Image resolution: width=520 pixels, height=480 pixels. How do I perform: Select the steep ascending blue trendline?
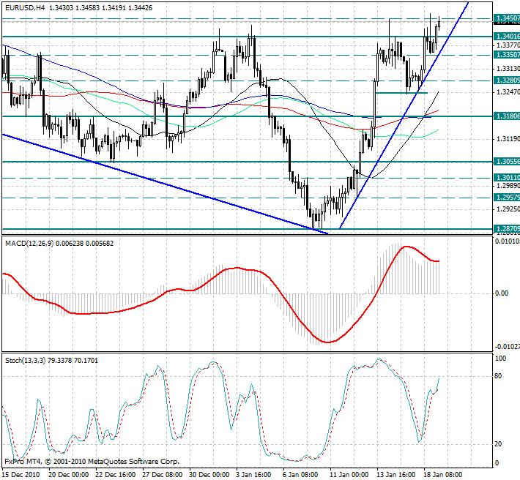tap(403, 116)
